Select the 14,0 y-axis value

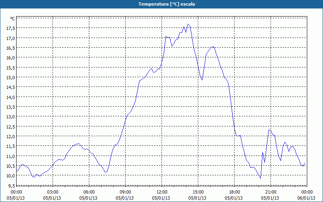[x=10, y=97]
